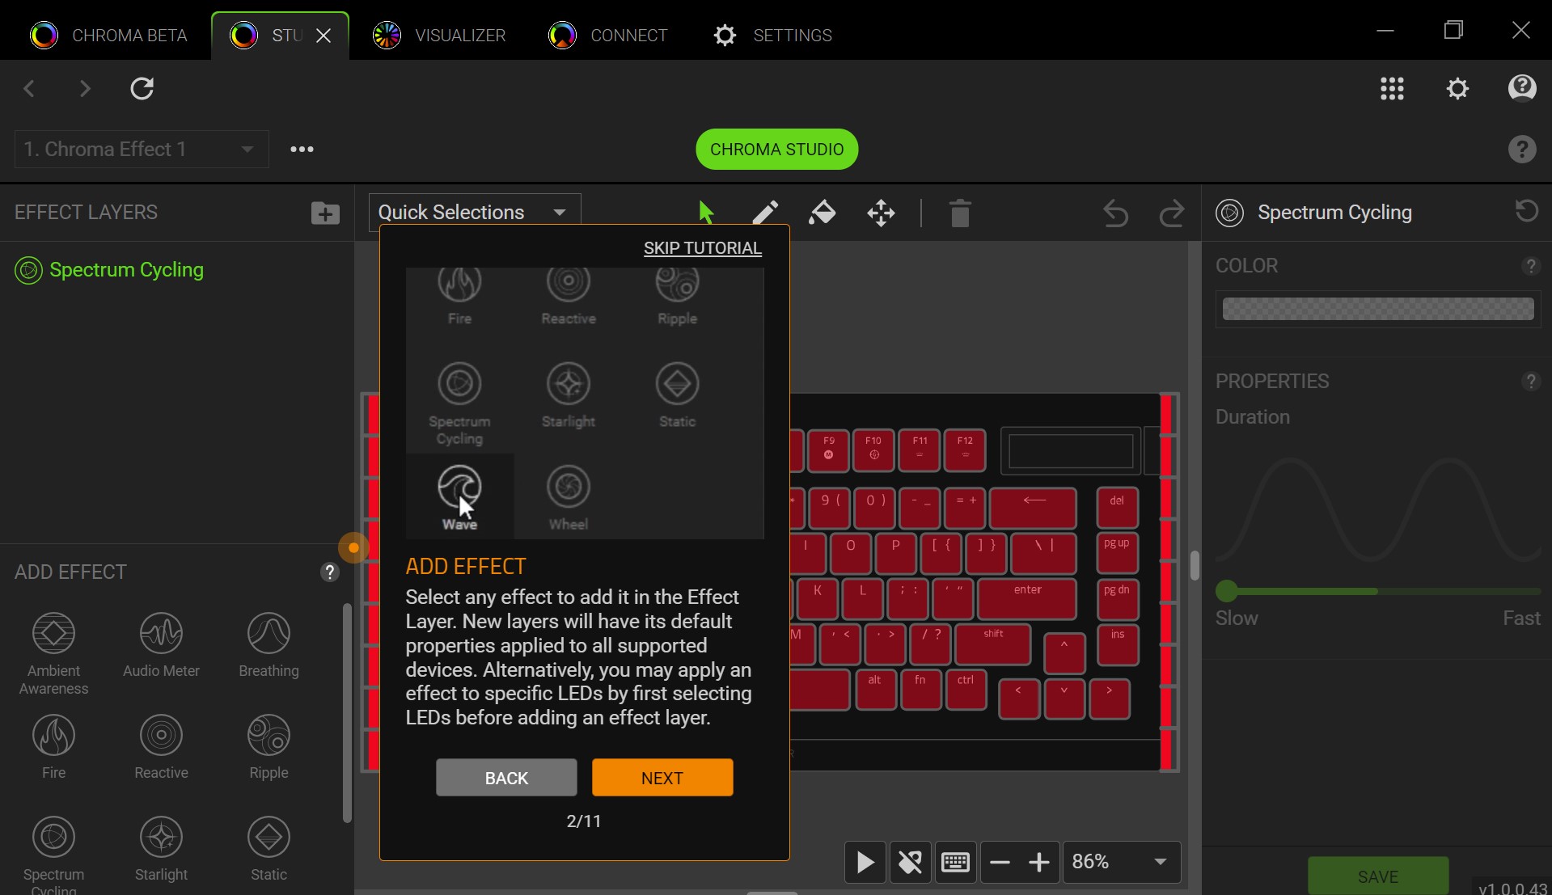Save the Chroma effect
Screen dimensions: 1552x895
coord(1377,876)
